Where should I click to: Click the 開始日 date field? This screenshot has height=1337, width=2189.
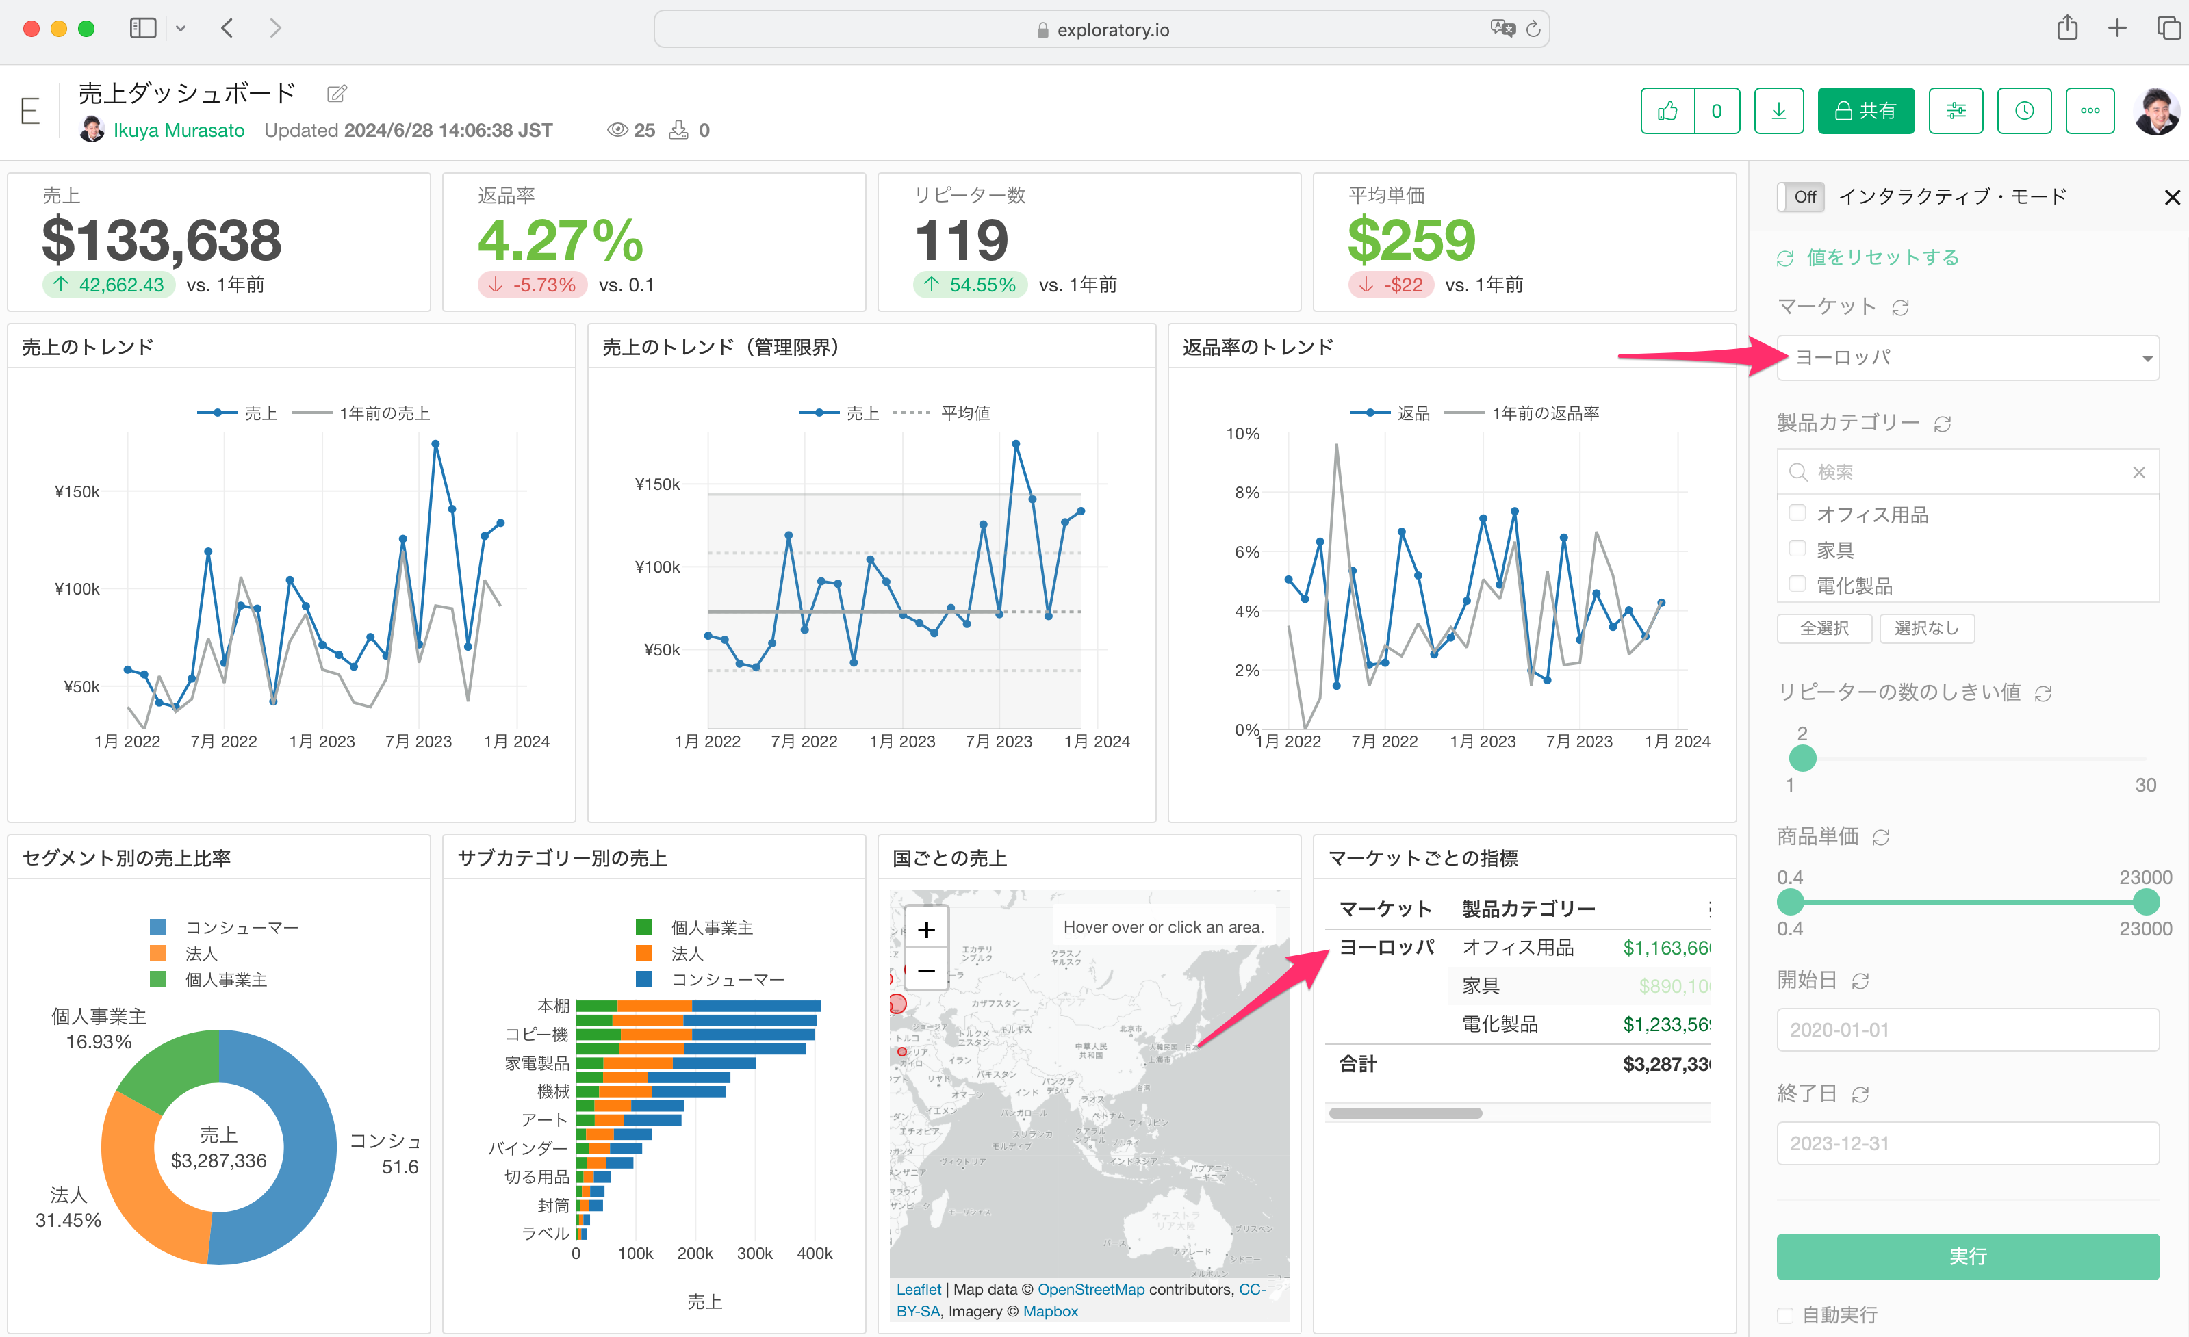coord(1968,1030)
